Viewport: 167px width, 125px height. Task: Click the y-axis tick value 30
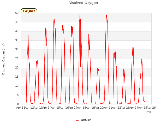pyautogui.click(x=17, y=49)
